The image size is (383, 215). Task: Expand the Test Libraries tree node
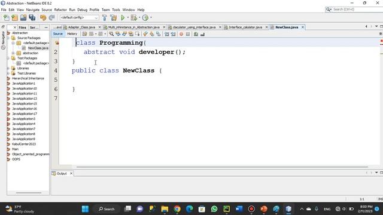point(8,73)
